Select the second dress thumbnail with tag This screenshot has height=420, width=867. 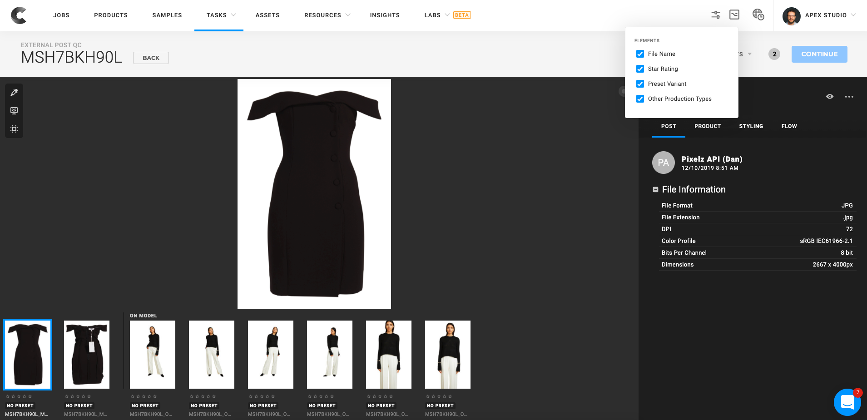pos(87,355)
